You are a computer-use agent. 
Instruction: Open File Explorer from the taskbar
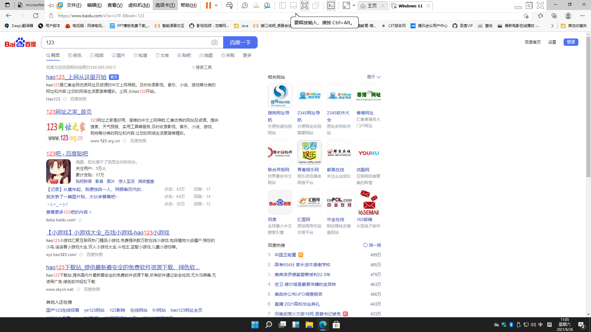pos(309,325)
